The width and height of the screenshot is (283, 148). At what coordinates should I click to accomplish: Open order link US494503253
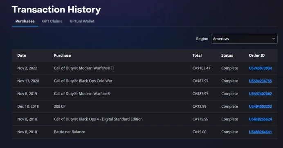coord(260,106)
